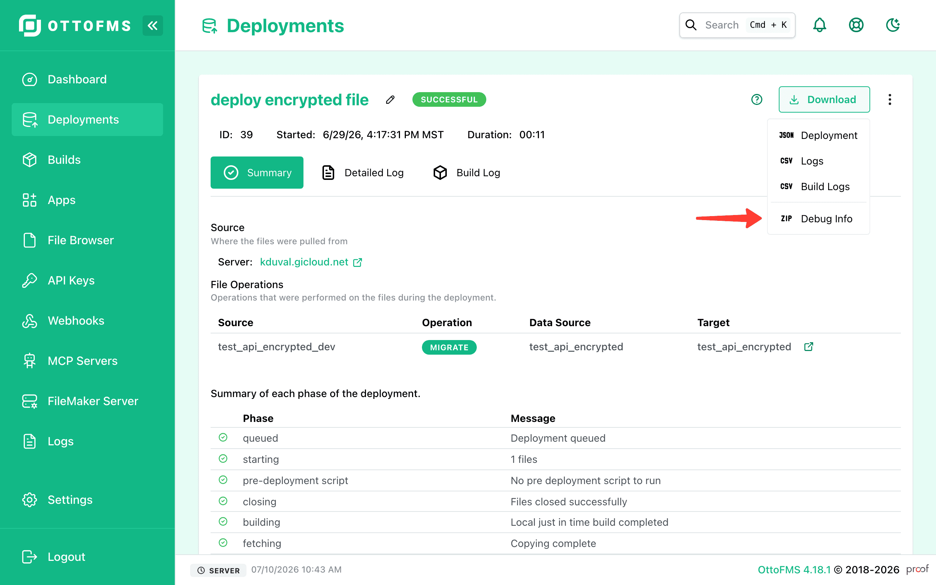Click the Deployments page heading
The image size is (936, 585).
point(285,26)
